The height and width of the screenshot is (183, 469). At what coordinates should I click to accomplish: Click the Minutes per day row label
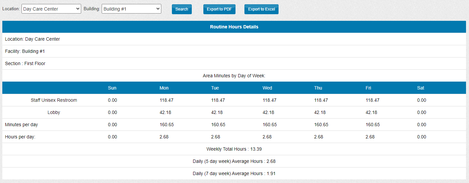pyautogui.click(x=22, y=125)
